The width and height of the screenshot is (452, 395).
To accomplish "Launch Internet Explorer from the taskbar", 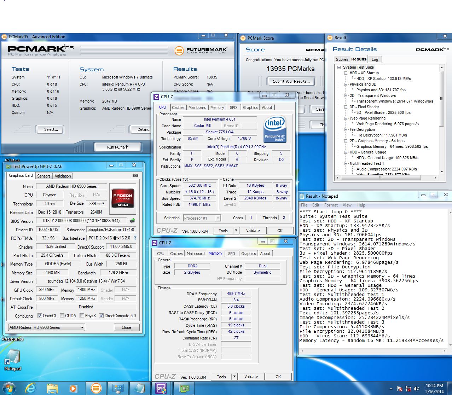I will tap(31, 388).
